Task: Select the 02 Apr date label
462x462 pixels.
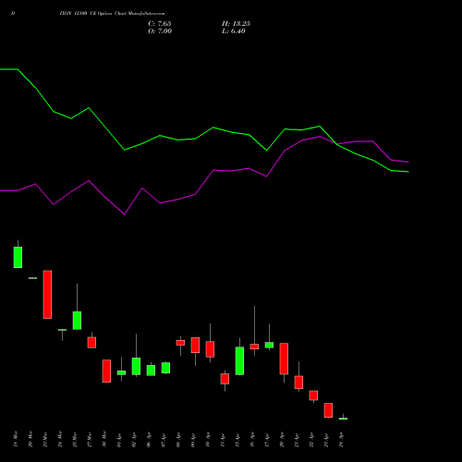Action: [134, 439]
